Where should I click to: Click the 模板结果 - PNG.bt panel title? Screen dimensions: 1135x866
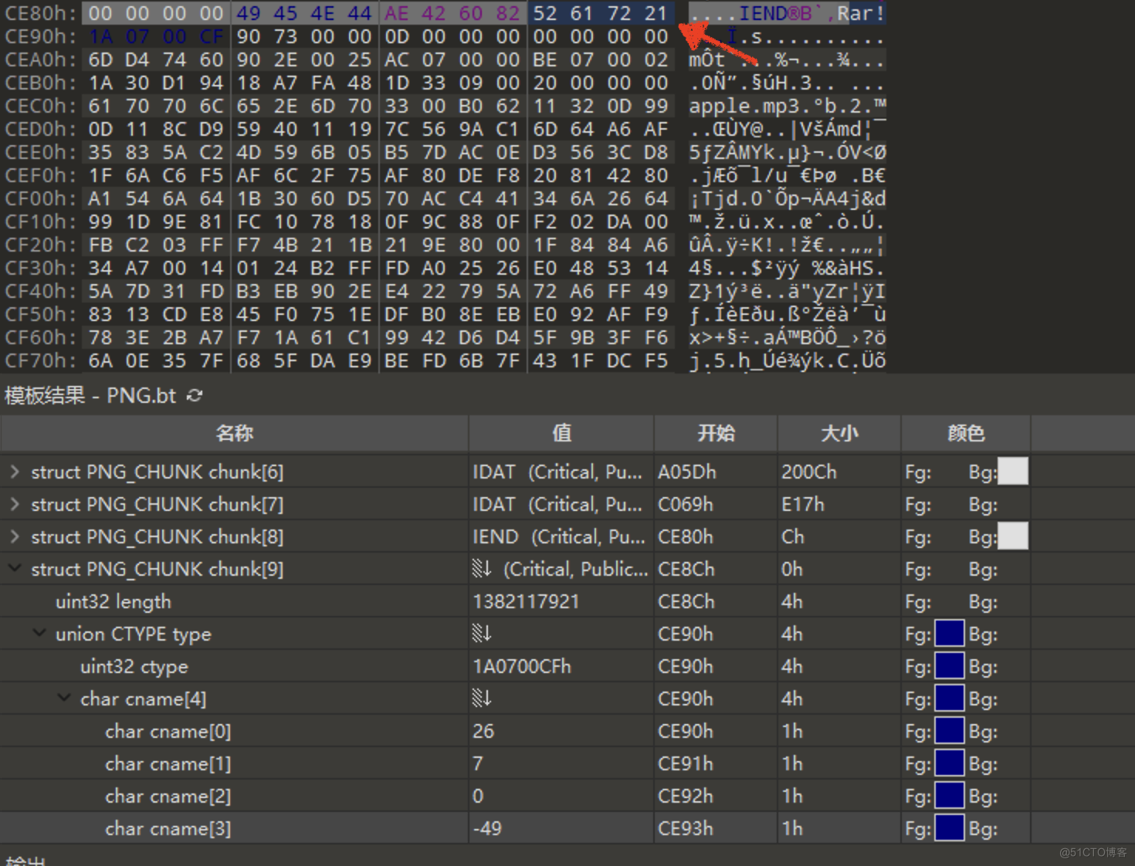90,396
